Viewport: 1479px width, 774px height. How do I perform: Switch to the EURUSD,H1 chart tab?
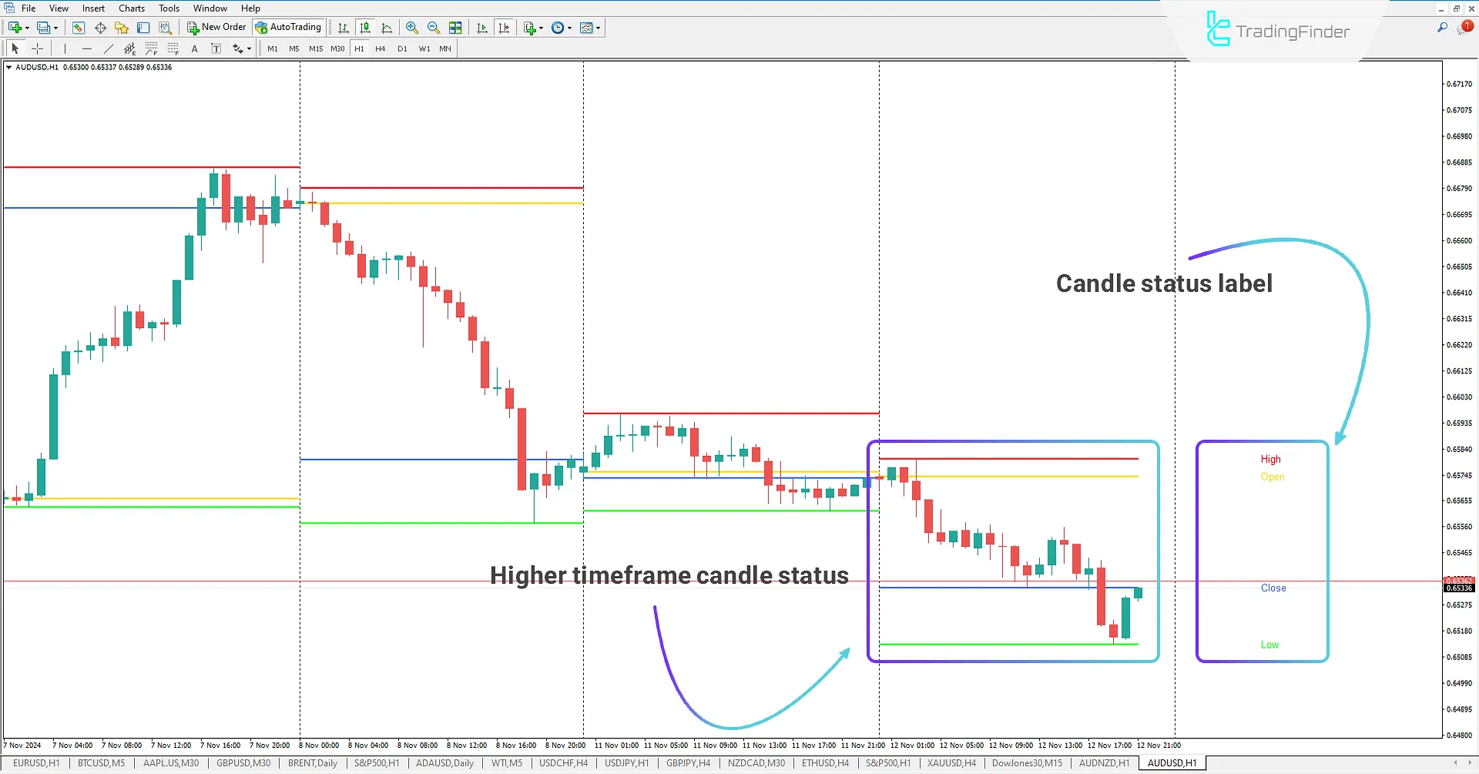(x=36, y=763)
